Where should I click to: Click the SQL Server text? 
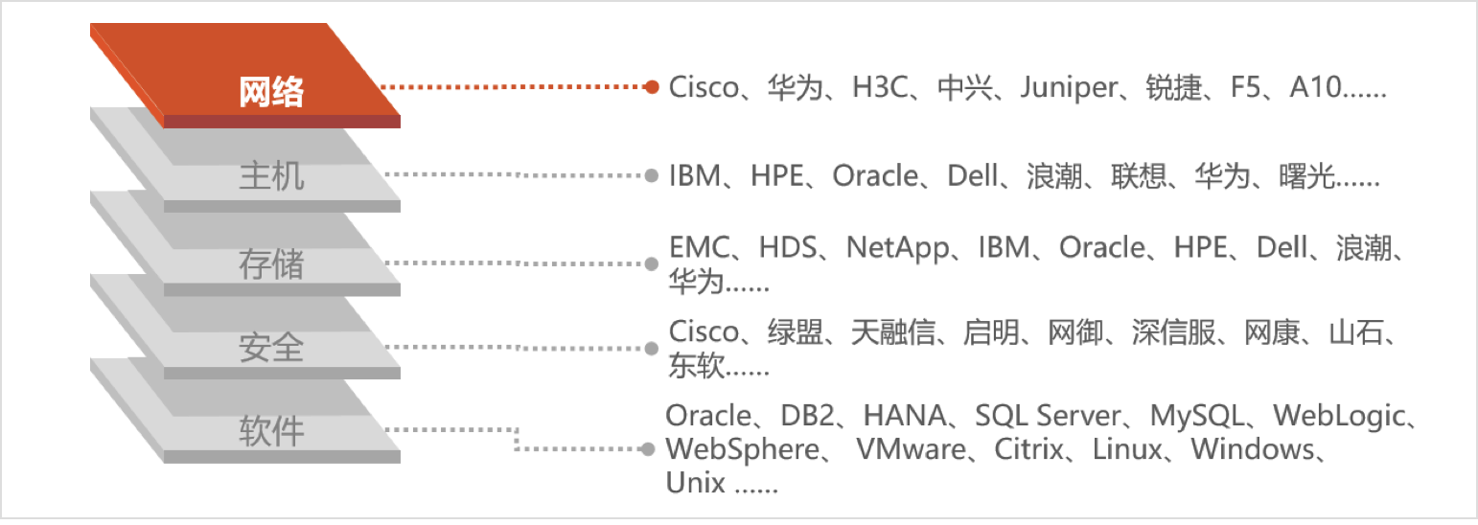(x=1048, y=417)
